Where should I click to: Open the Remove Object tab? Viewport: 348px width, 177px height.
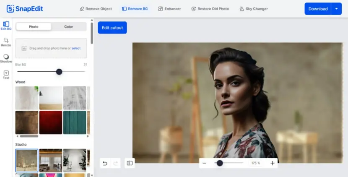coord(96,9)
